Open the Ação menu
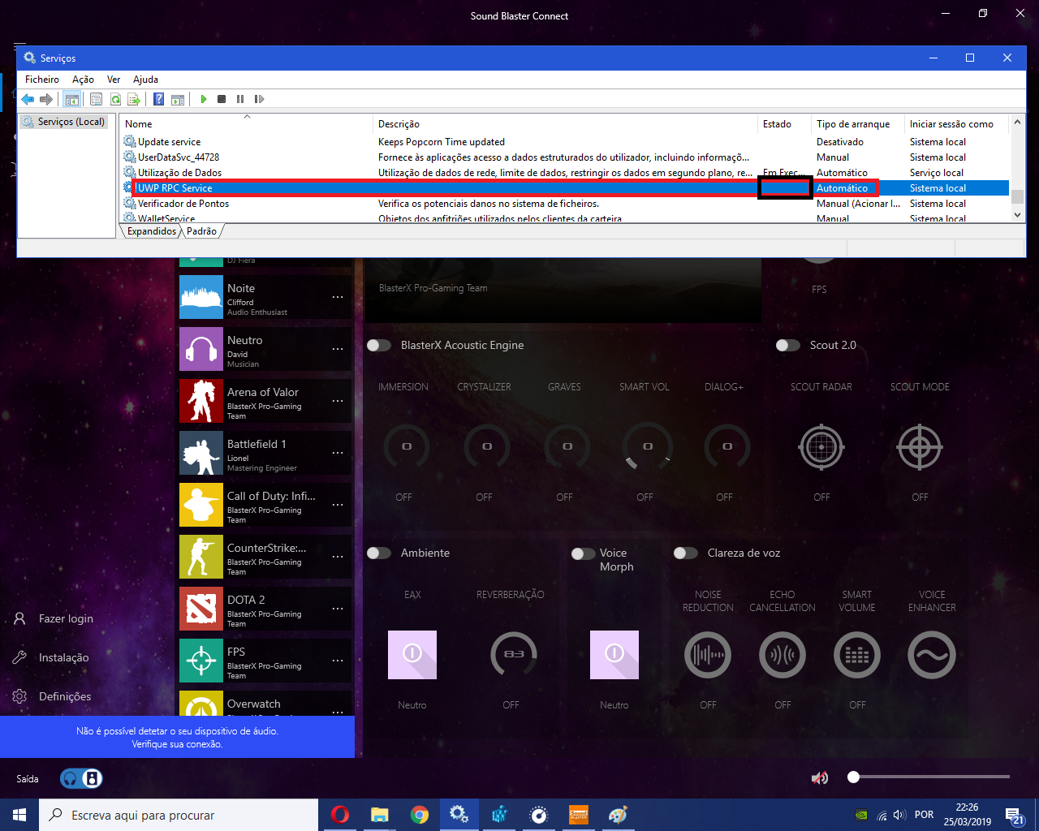The image size is (1039, 831). (83, 80)
